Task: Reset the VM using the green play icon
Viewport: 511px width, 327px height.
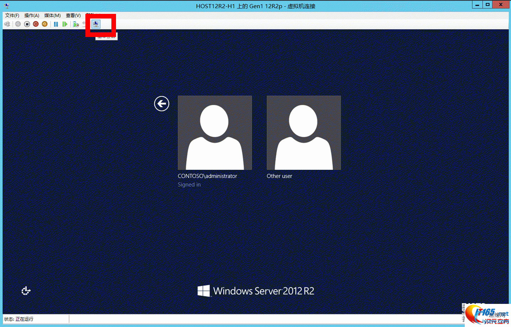Action: coord(65,24)
